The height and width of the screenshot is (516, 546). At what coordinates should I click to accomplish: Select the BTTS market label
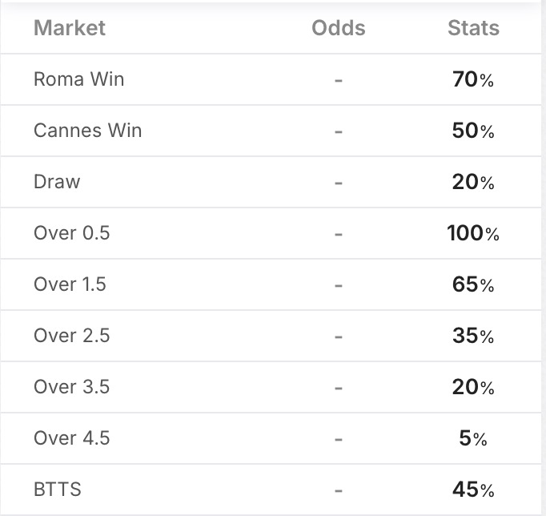[58, 490]
